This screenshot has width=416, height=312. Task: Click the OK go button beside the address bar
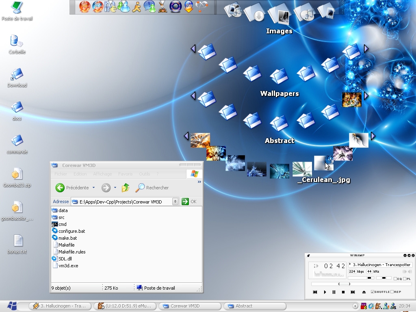pos(189,201)
